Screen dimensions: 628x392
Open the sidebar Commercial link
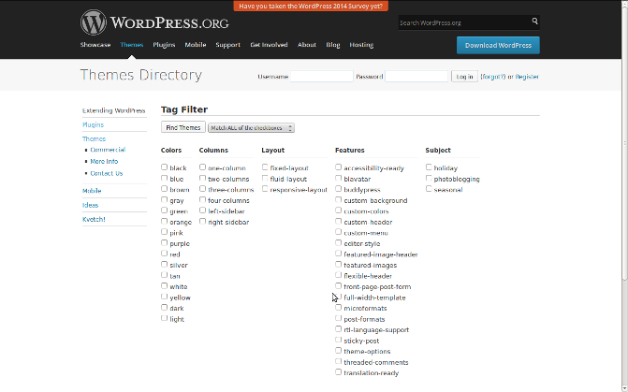pyautogui.click(x=108, y=150)
